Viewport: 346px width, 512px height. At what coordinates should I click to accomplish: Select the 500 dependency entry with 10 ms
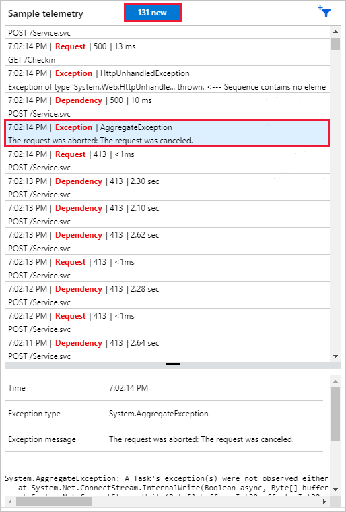pyautogui.click(x=167, y=106)
